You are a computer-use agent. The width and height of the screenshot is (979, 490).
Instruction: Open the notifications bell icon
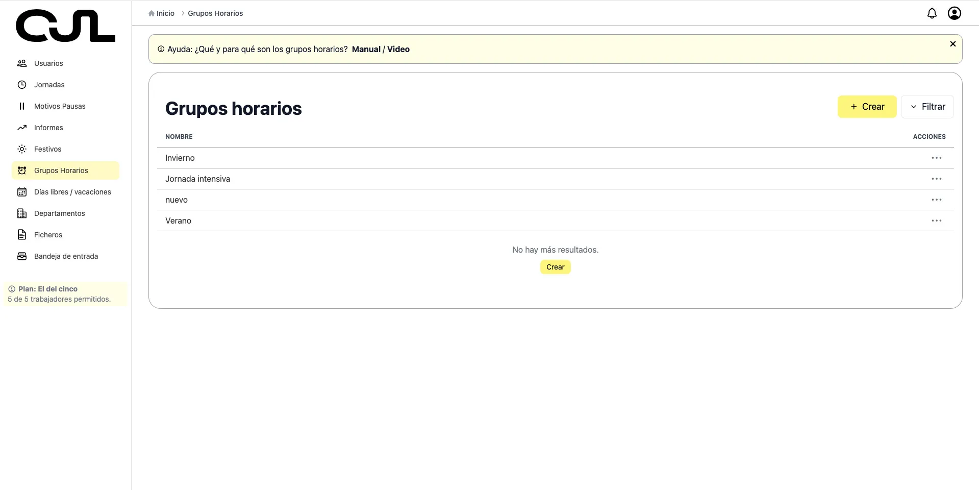click(932, 13)
